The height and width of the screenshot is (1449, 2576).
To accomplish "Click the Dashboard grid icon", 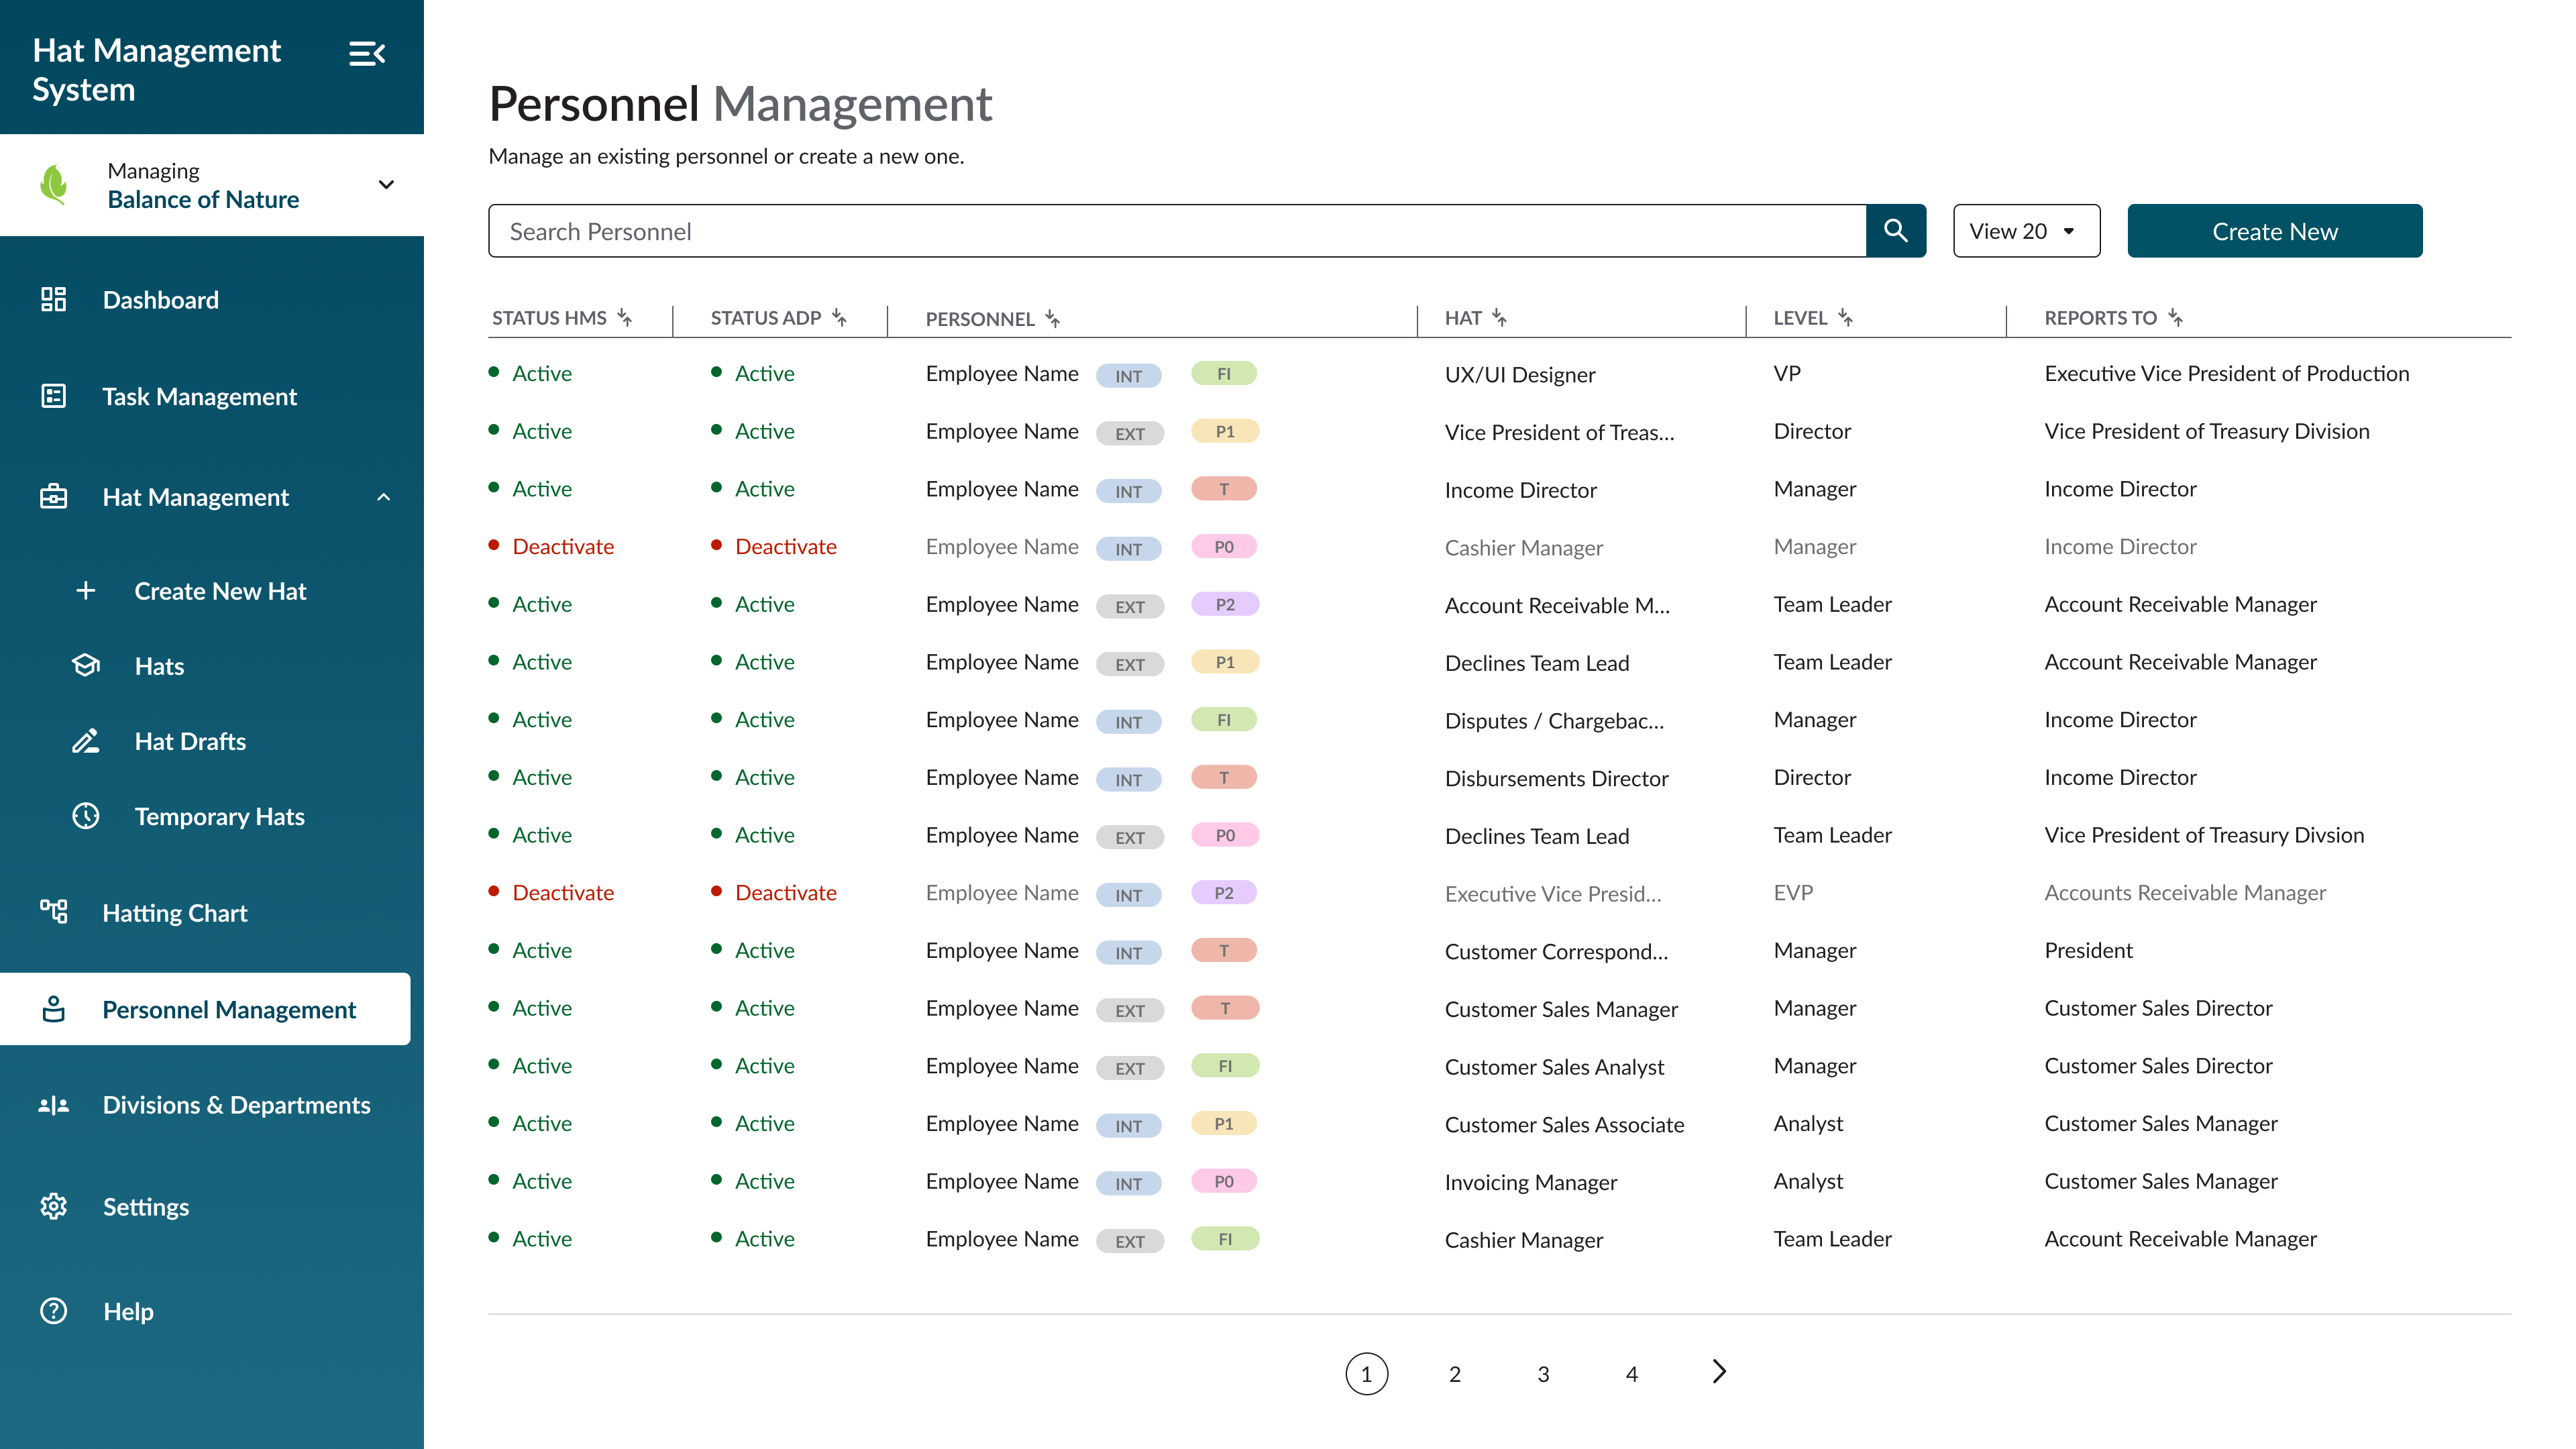I will (53, 299).
